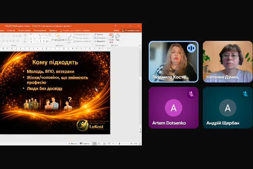The height and width of the screenshot is (169, 253).
Task: Toggle the Notes pane in status bar
Action: [x=73, y=143]
